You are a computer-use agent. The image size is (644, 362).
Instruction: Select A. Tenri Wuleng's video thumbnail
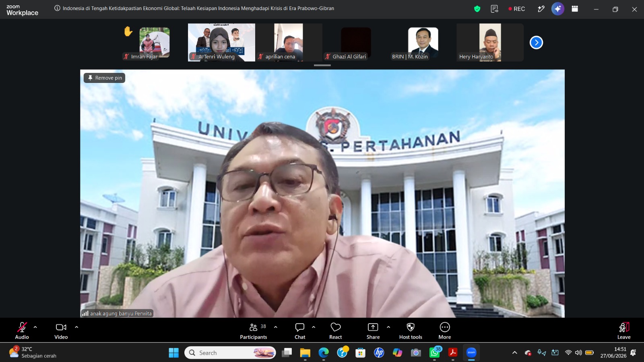[221, 42]
